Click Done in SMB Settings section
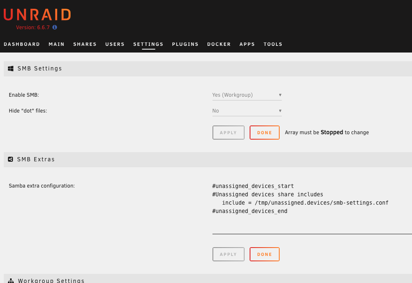The height and width of the screenshot is (283, 412). coord(265,133)
